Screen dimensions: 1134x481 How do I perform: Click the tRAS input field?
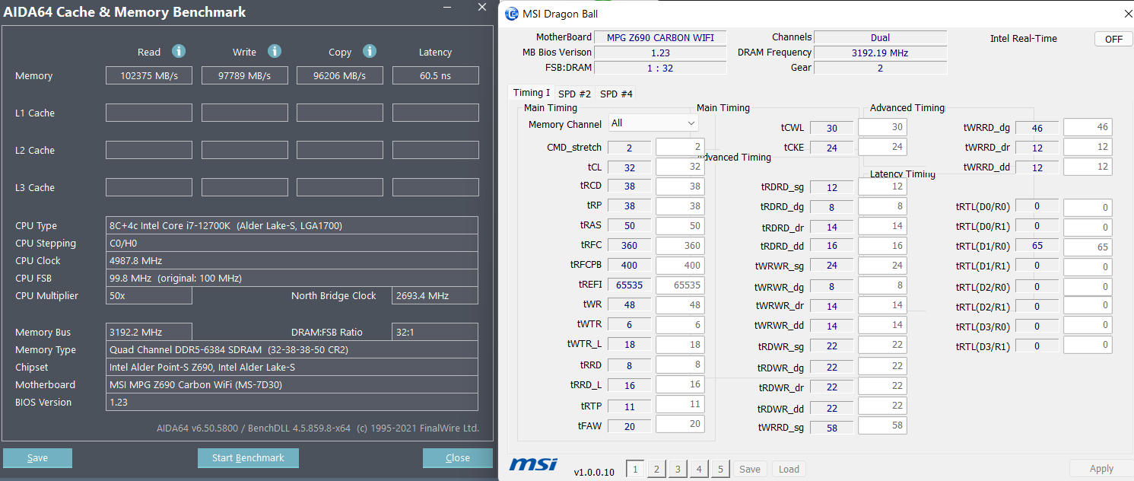(x=680, y=226)
